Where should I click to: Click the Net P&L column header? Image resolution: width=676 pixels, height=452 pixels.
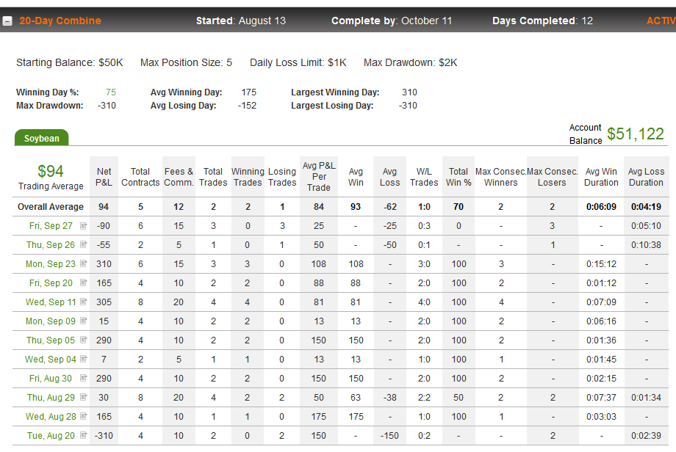click(104, 177)
